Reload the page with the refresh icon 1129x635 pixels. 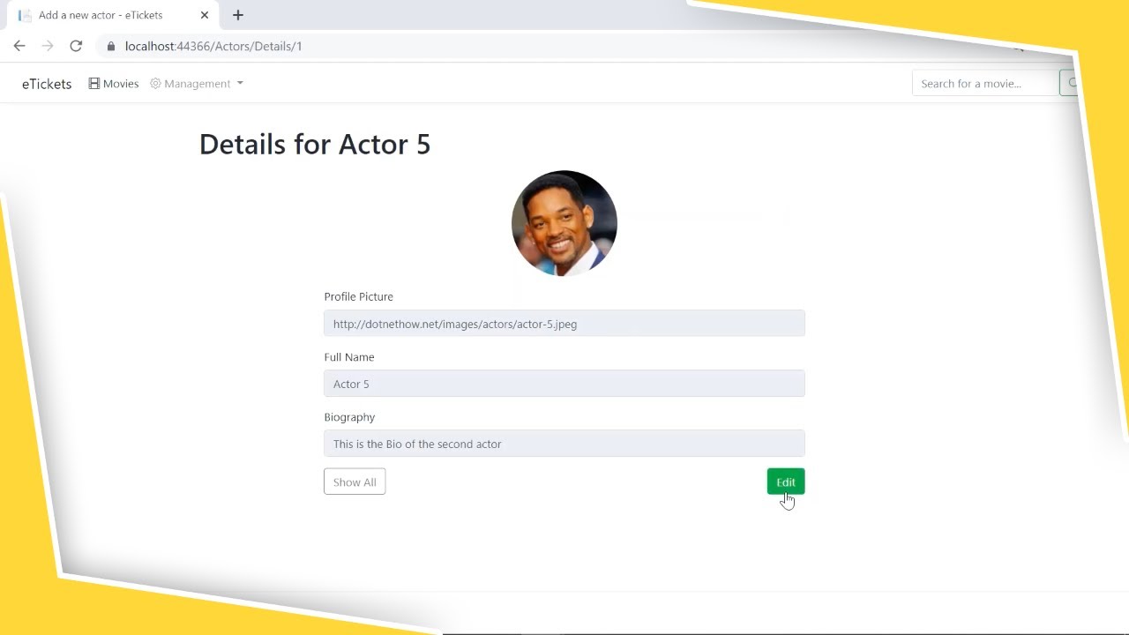click(76, 46)
